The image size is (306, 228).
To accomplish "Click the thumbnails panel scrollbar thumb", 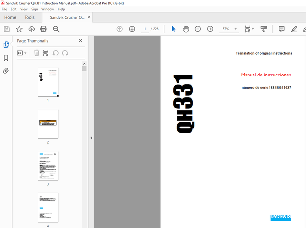I will pos(84,68).
